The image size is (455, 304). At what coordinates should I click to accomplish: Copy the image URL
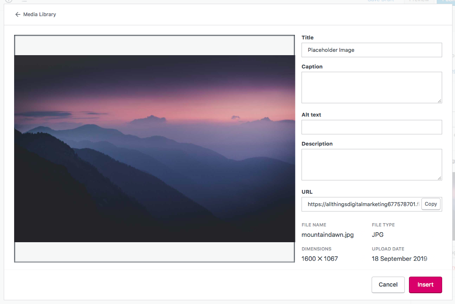[431, 204]
